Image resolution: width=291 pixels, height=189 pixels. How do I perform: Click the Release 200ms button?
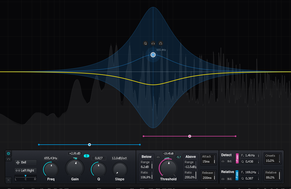point(208,176)
